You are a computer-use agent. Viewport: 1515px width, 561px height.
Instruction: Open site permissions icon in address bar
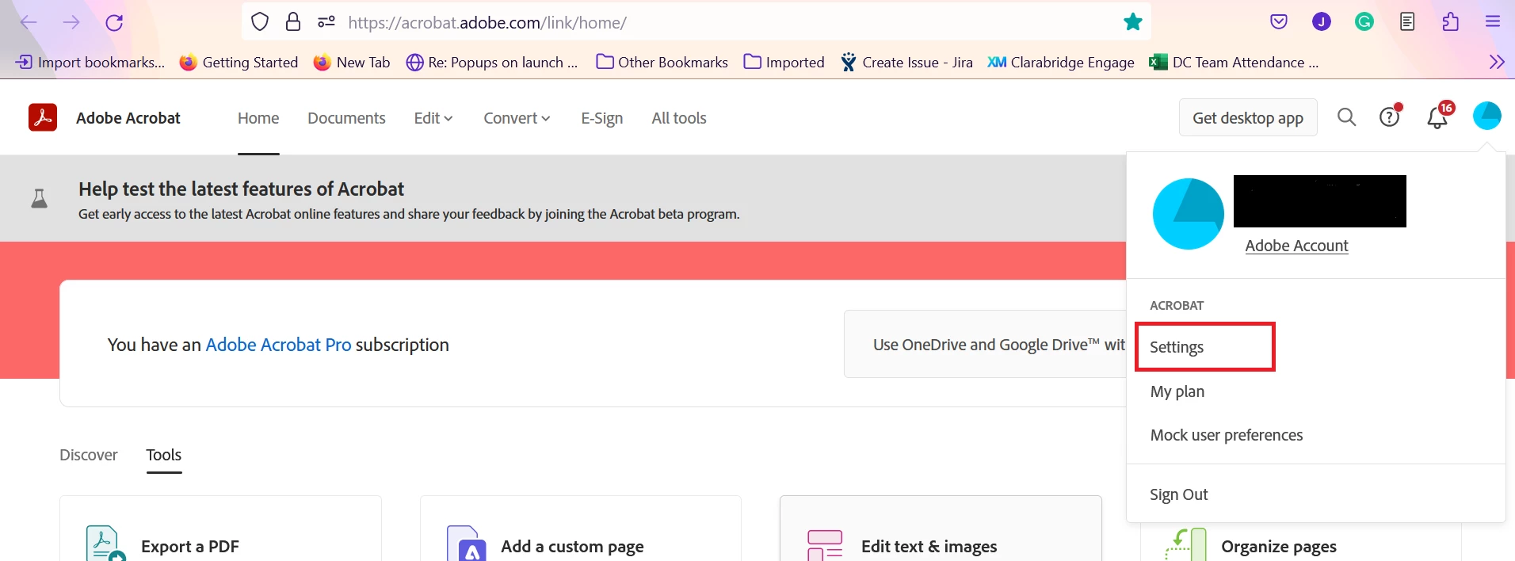point(326,22)
